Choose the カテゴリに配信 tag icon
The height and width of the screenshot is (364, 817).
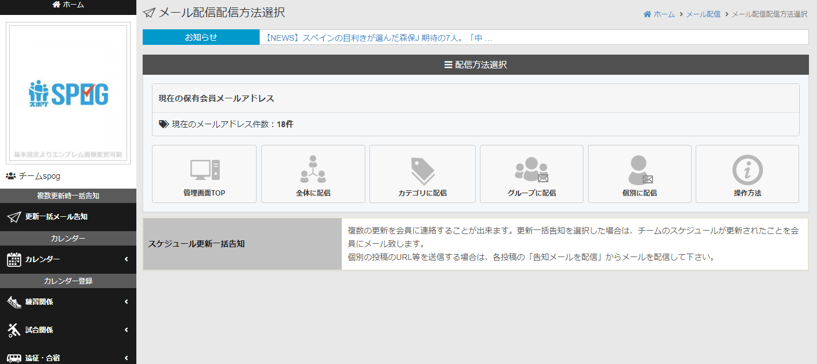pyautogui.click(x=422, y=171)
